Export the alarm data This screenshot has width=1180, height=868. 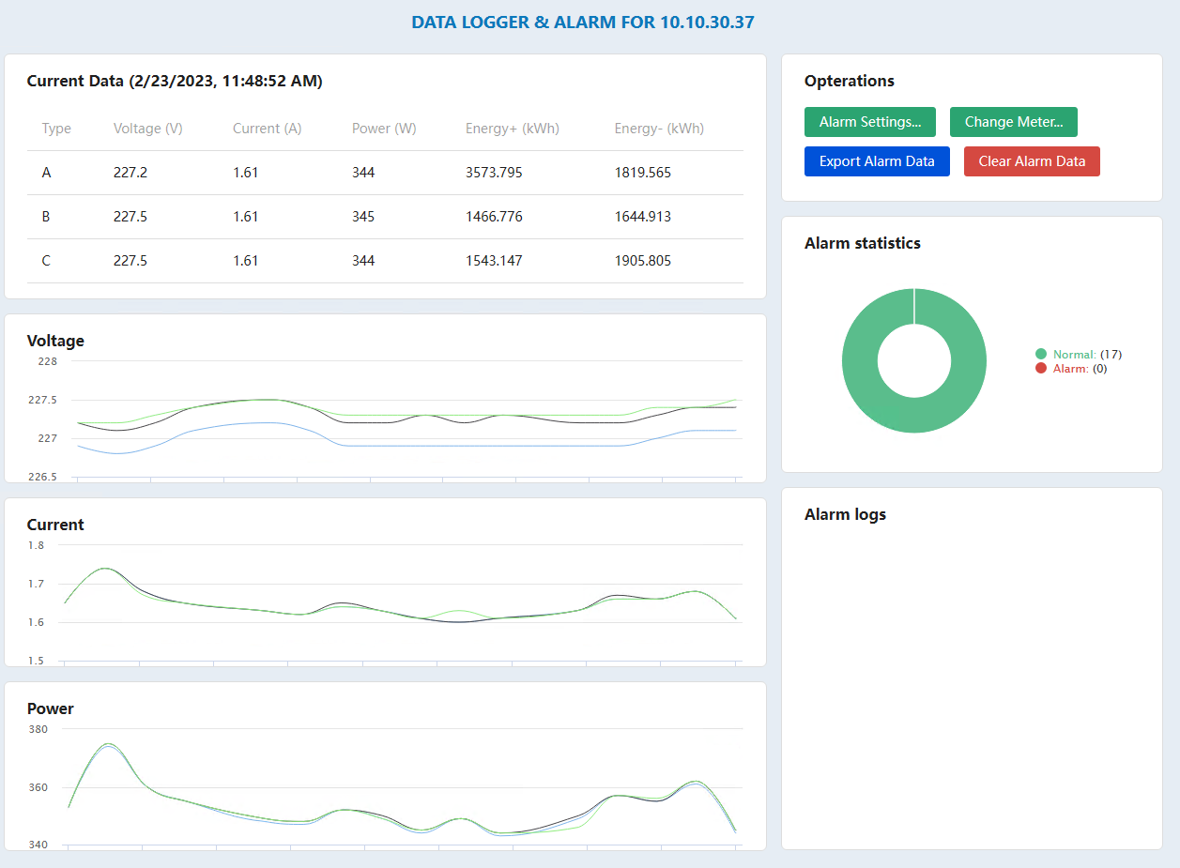(876, 160)
